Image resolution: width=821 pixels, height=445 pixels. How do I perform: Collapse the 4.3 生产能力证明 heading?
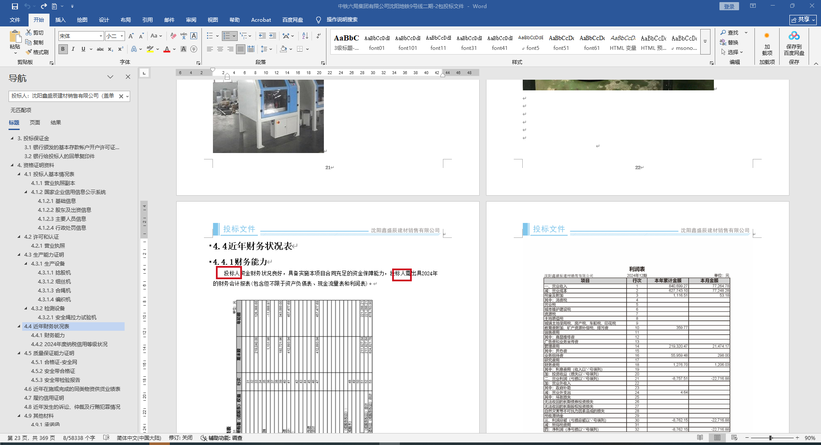tap(19, 255)
